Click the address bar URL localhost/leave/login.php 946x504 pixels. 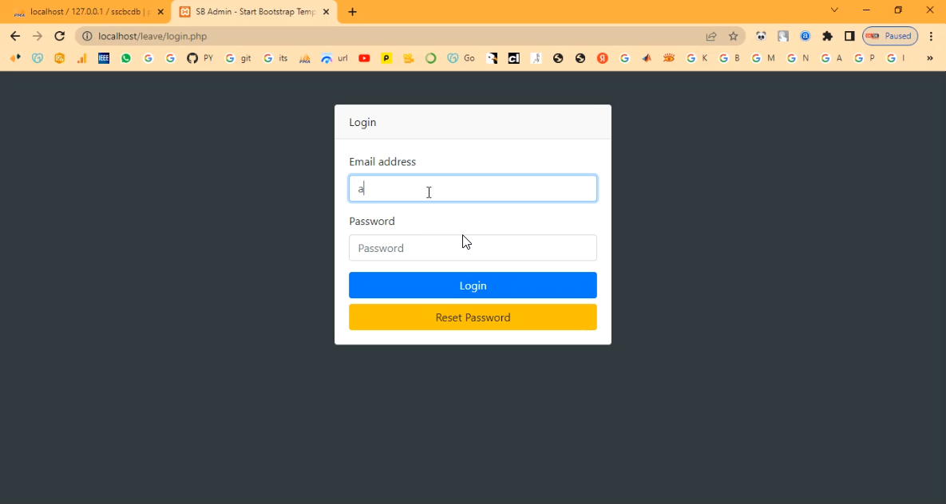152,36
